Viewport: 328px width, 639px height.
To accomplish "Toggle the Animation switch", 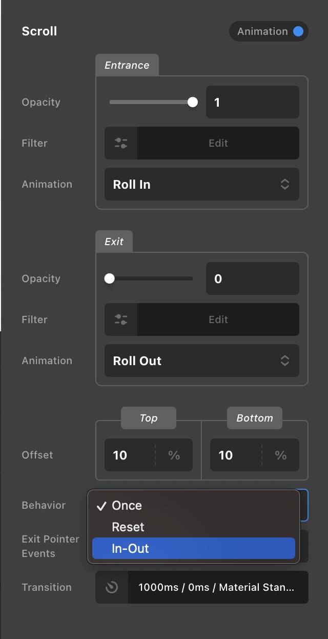I will [298, 31].
